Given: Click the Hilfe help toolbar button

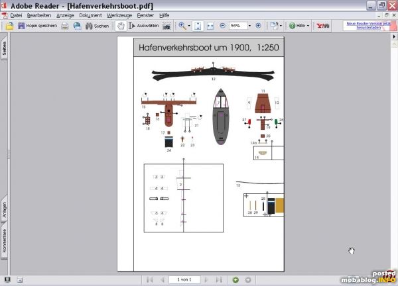Looking at the screenshot, I should click(x=297, y=26).
